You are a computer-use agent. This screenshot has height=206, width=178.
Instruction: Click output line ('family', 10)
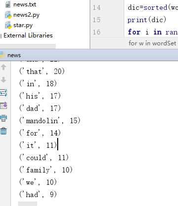pos(46,170)
